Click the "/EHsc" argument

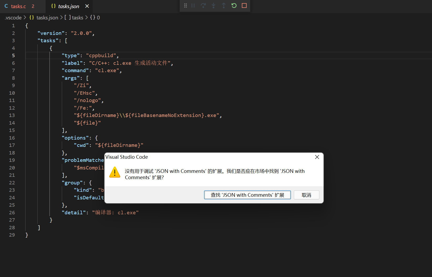pos(84,93)
